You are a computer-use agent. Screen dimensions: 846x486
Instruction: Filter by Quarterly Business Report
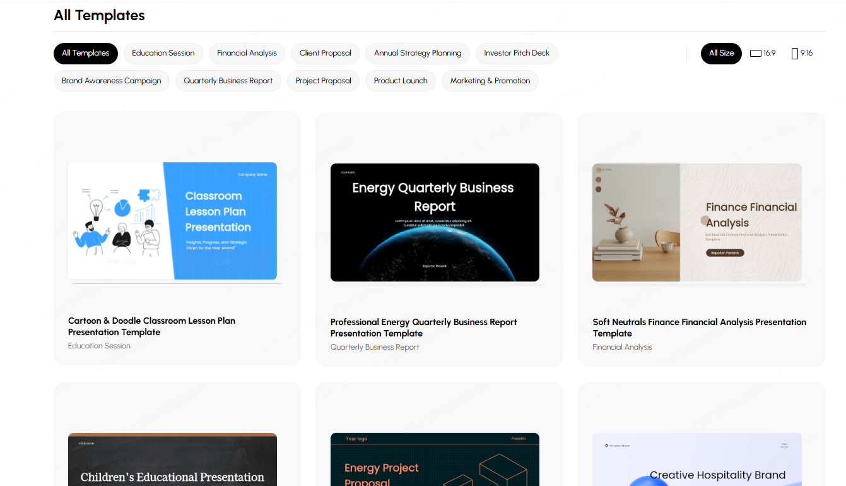coord(228,81)
